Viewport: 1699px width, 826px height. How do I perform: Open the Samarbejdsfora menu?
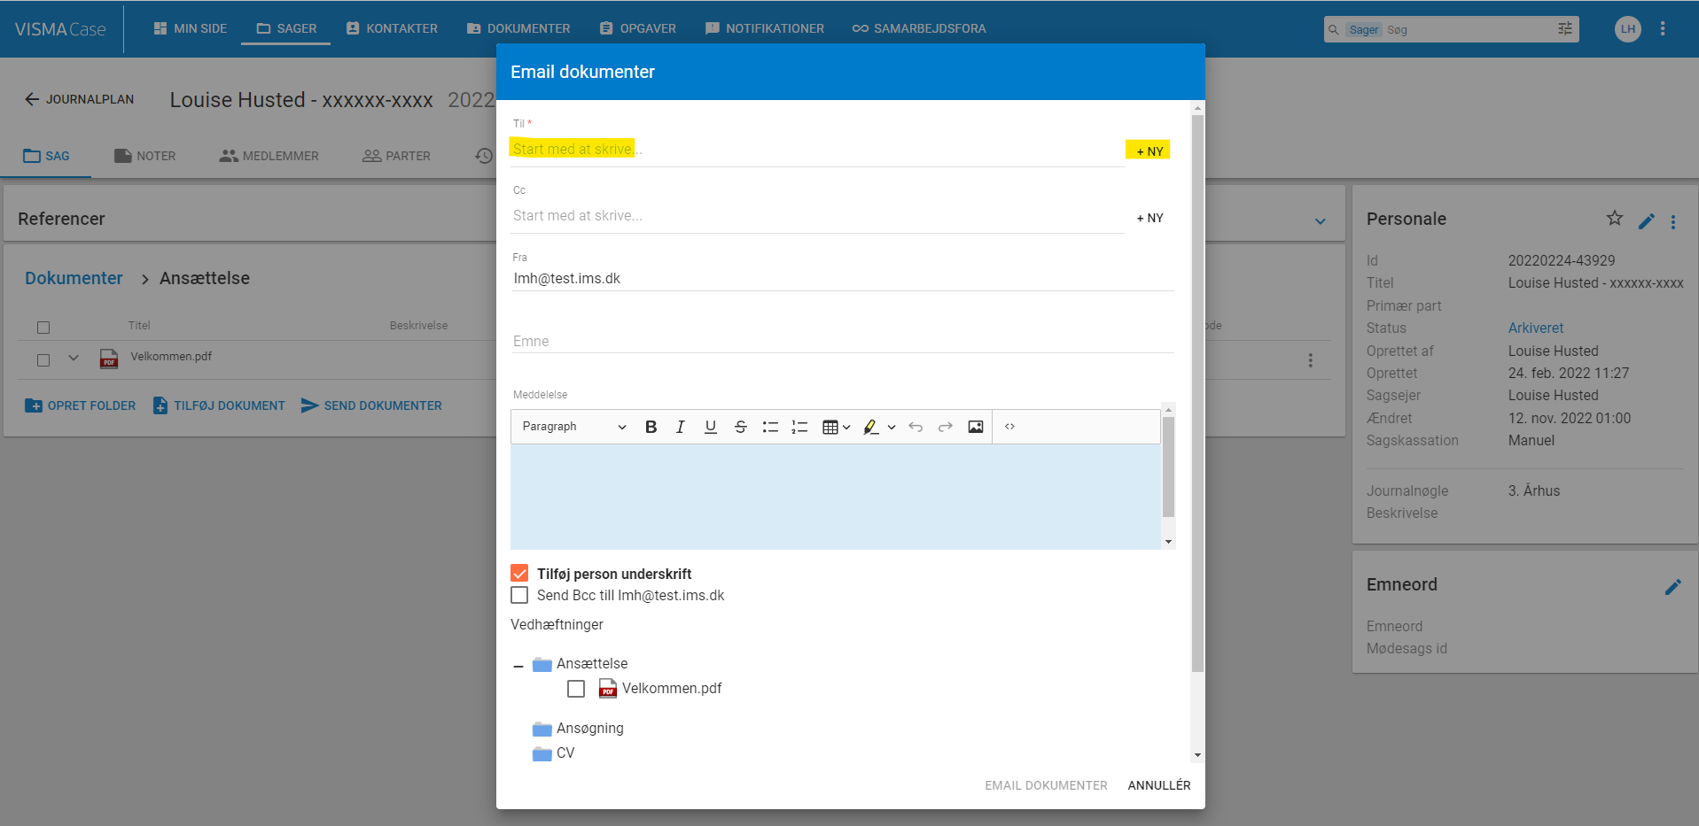(x=919, y=28)
